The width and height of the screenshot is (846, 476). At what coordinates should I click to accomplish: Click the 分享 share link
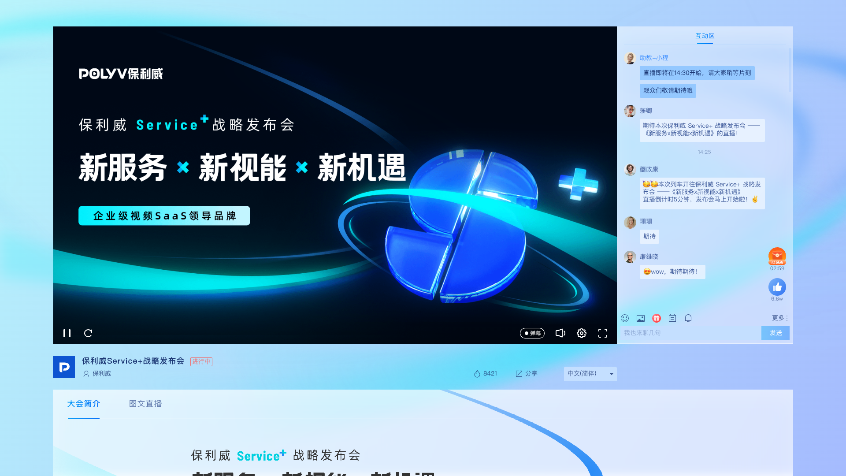point(527,373)
